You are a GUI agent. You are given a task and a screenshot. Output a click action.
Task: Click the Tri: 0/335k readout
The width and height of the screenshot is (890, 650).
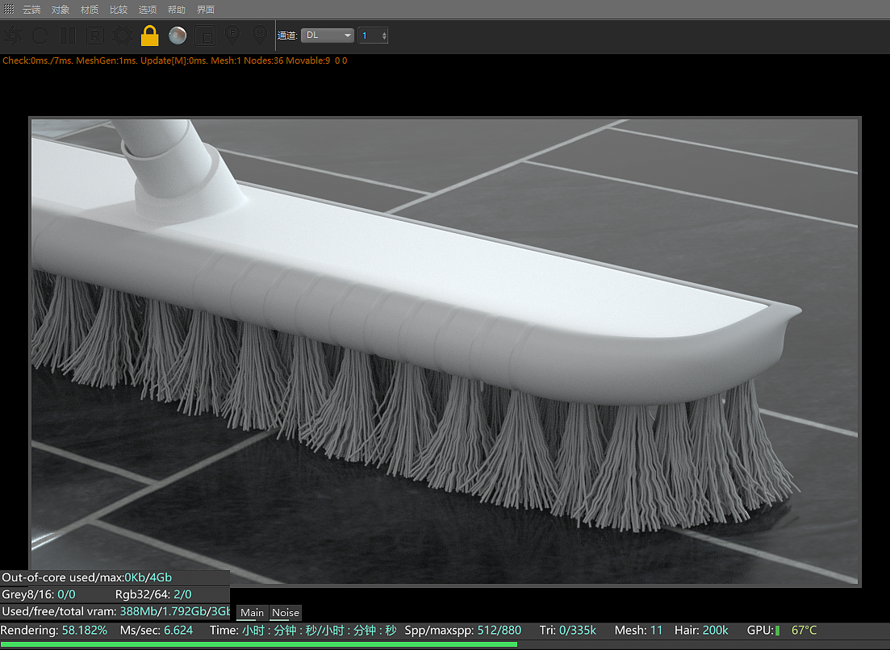pos(567,630)
